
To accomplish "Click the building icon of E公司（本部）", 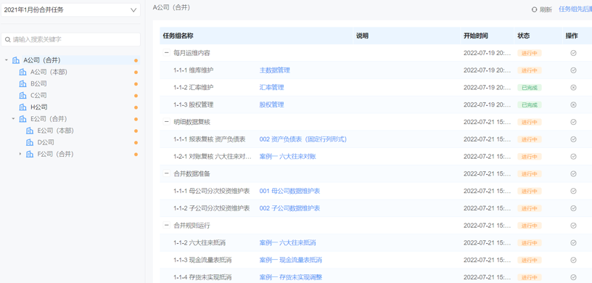I will tap(30, 131).
